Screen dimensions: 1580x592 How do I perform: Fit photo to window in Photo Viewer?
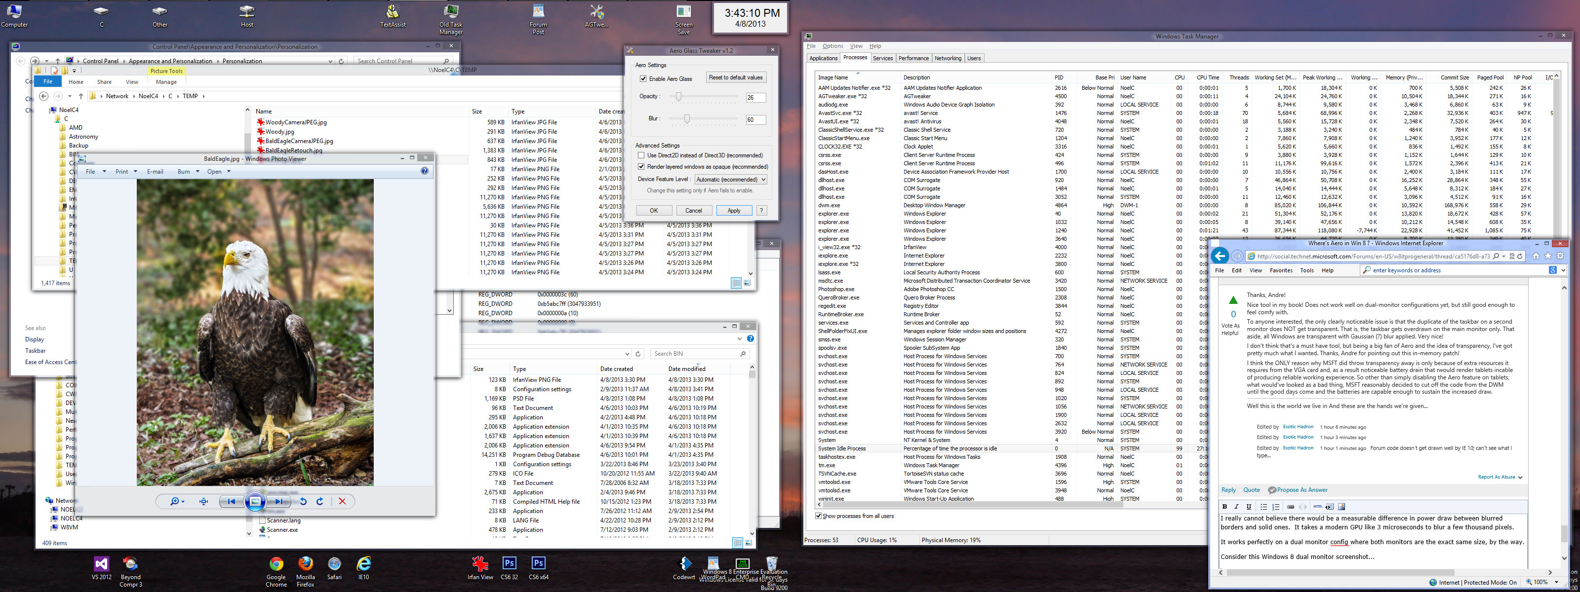point(203,501)
